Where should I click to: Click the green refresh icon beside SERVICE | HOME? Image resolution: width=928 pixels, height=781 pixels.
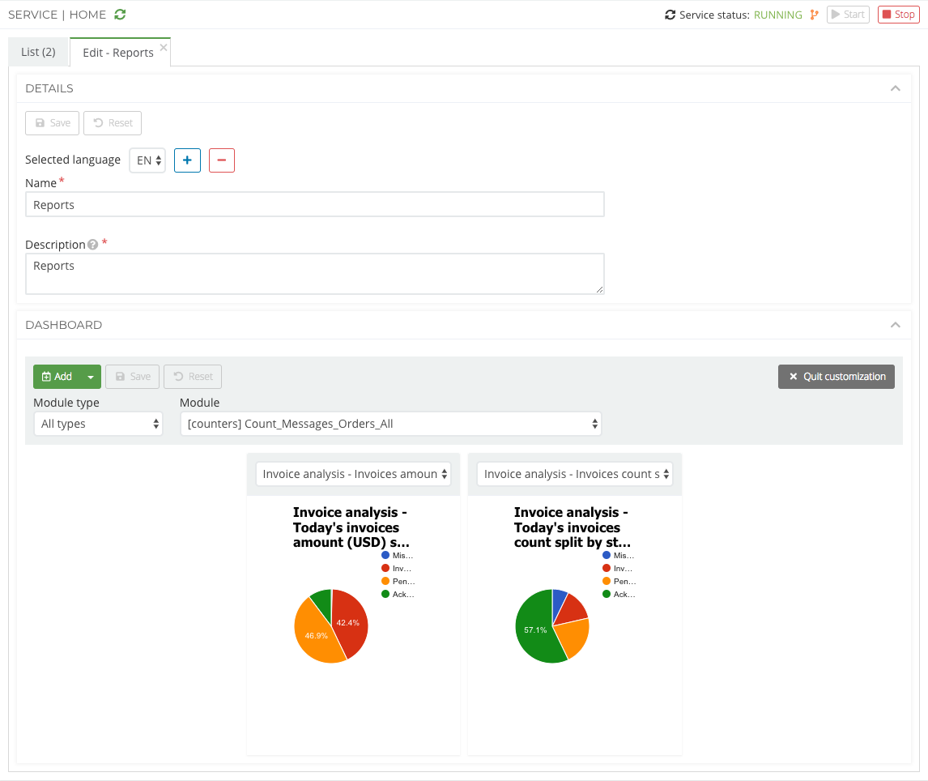[121, 15]
